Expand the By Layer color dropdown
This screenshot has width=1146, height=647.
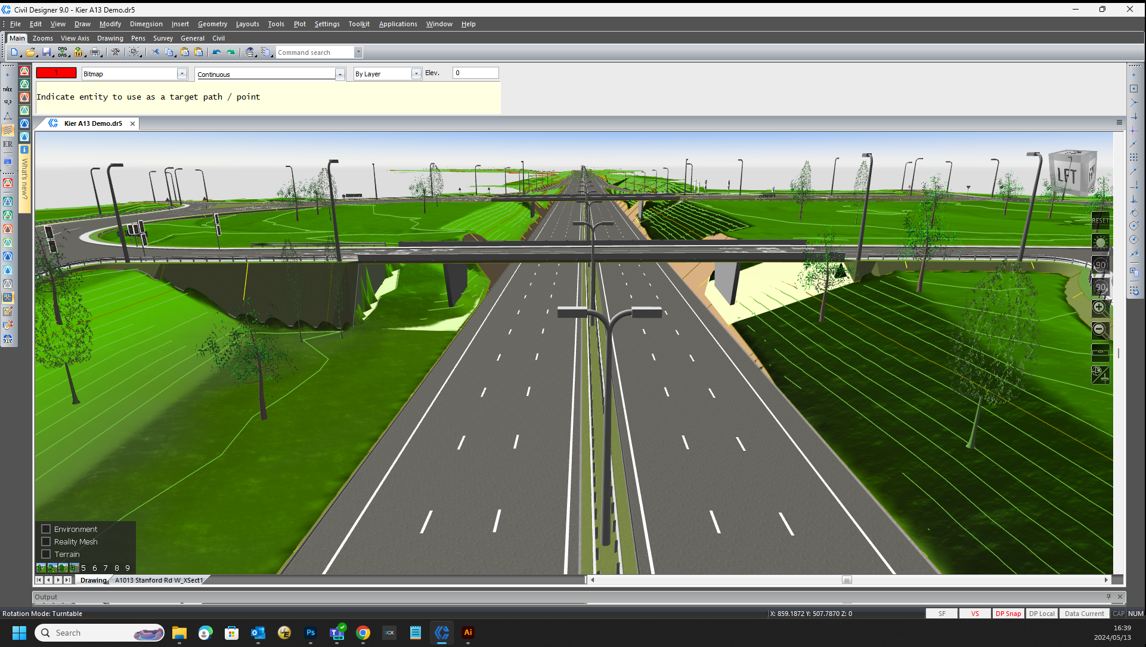(x=416, y=73)
